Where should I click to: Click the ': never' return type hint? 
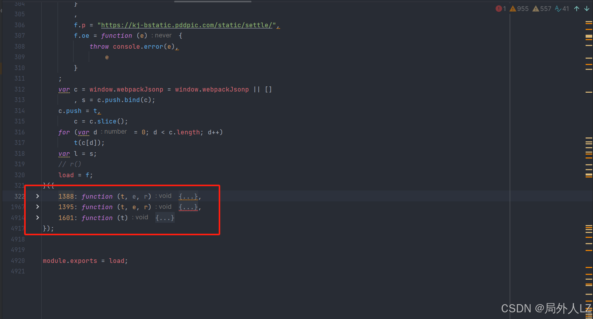tap(161, 35)
